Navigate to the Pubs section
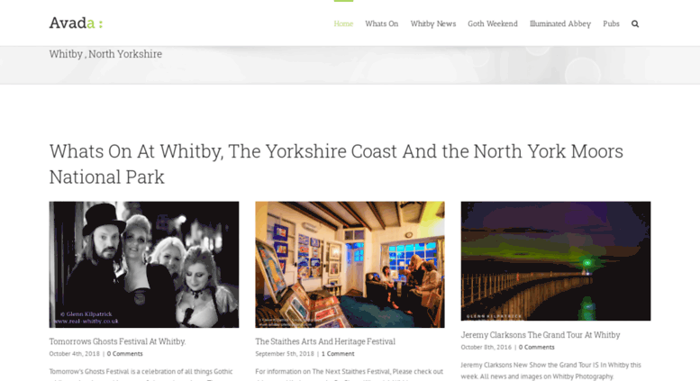The image size is (700, 381). click(x=611, y=23)
